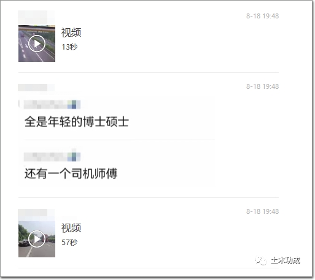315x280 pixels.
Task: Select the 视频 label above 57秒
Action: pos(71,228)
